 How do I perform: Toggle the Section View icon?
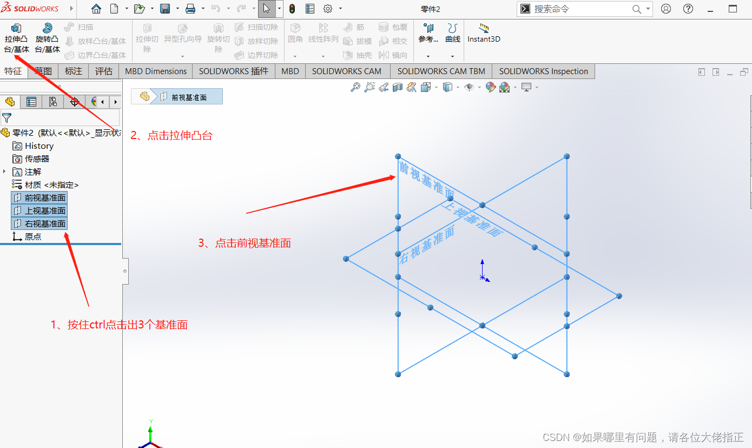tap(398, 87)
